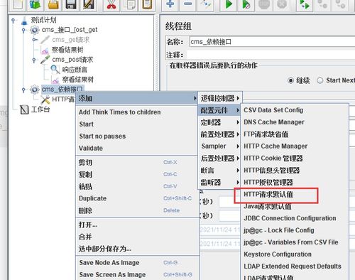This screenshot has height=280, width=355.
Task: Click the first greyed Remote Stop All icon
Action: point(322,4)
